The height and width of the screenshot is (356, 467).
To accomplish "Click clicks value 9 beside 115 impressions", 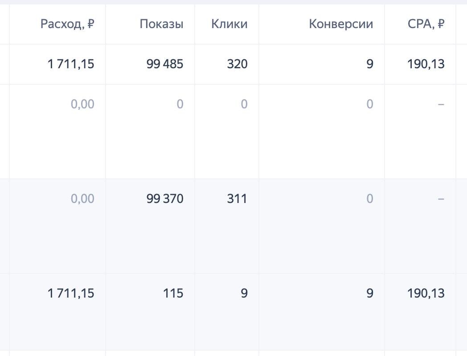I will [x=244, y=294].
